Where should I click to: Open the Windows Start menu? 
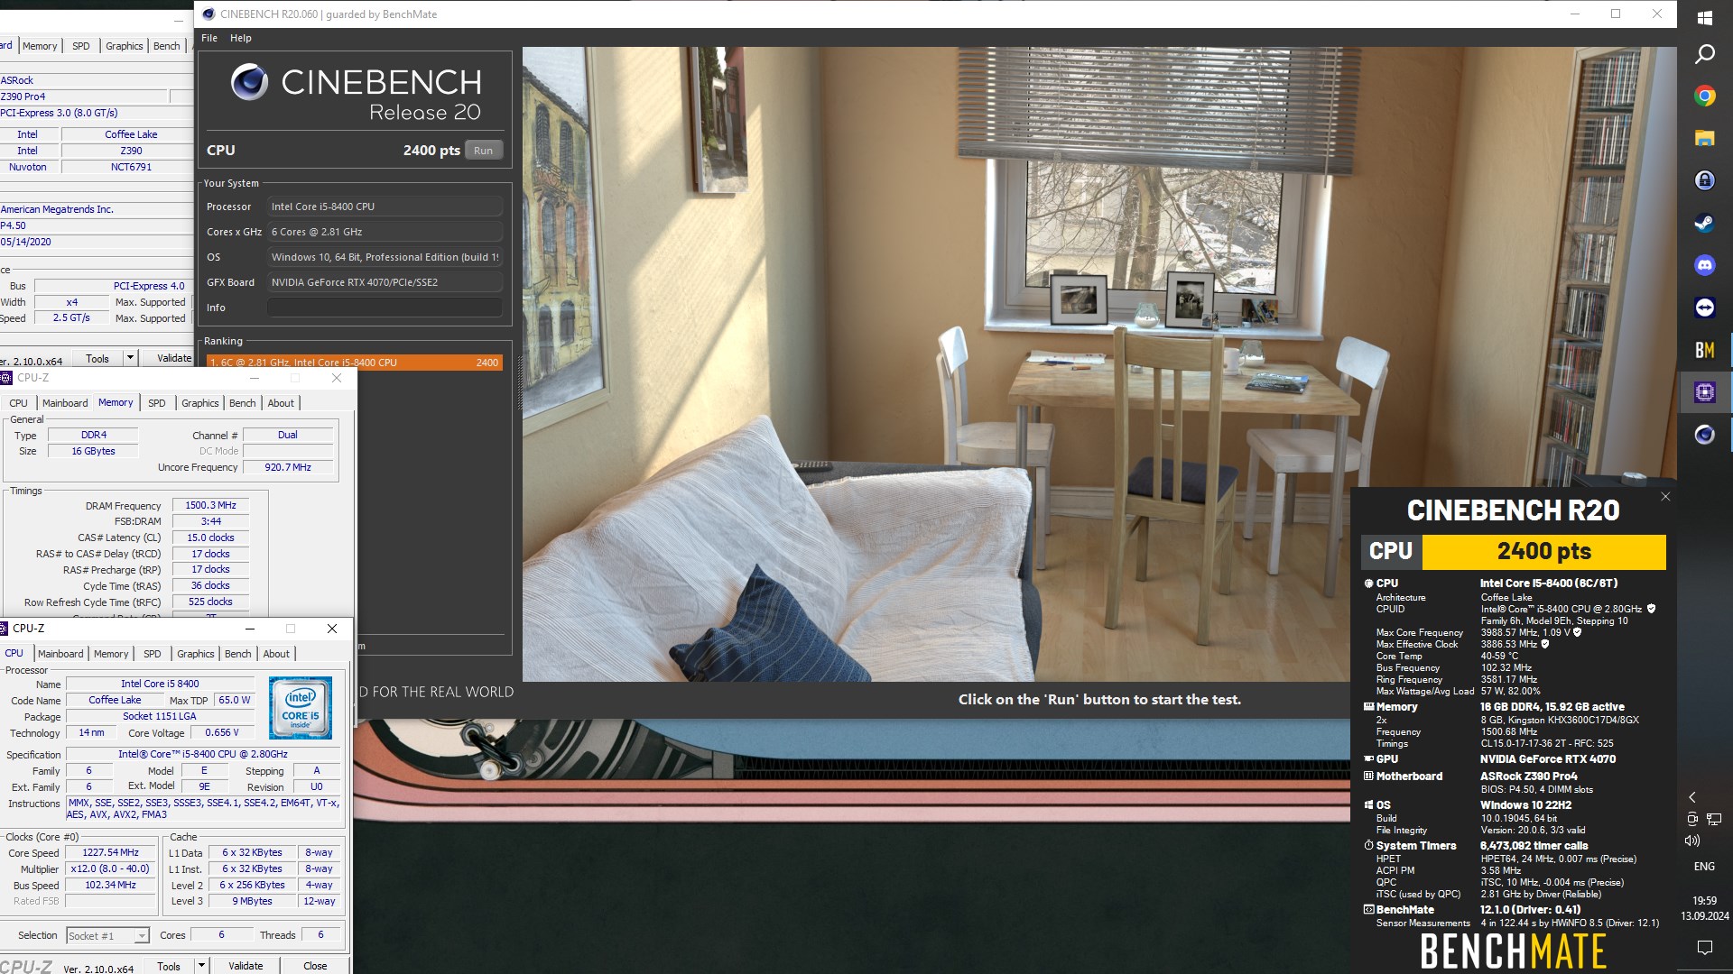[1704, 18]
